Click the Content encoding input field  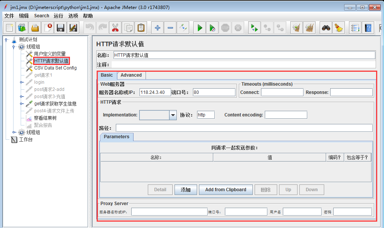click(x=286, y=115)
